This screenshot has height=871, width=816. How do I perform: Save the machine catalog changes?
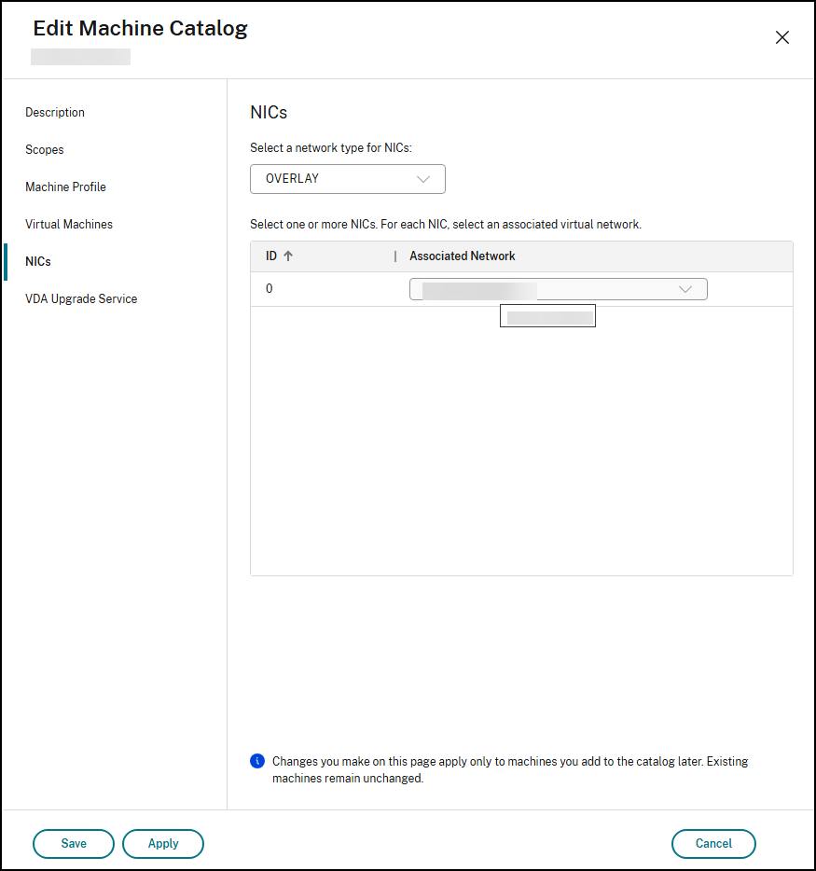coord(73,843)
